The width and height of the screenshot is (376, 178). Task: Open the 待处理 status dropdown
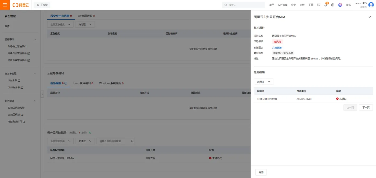[85, 24]
